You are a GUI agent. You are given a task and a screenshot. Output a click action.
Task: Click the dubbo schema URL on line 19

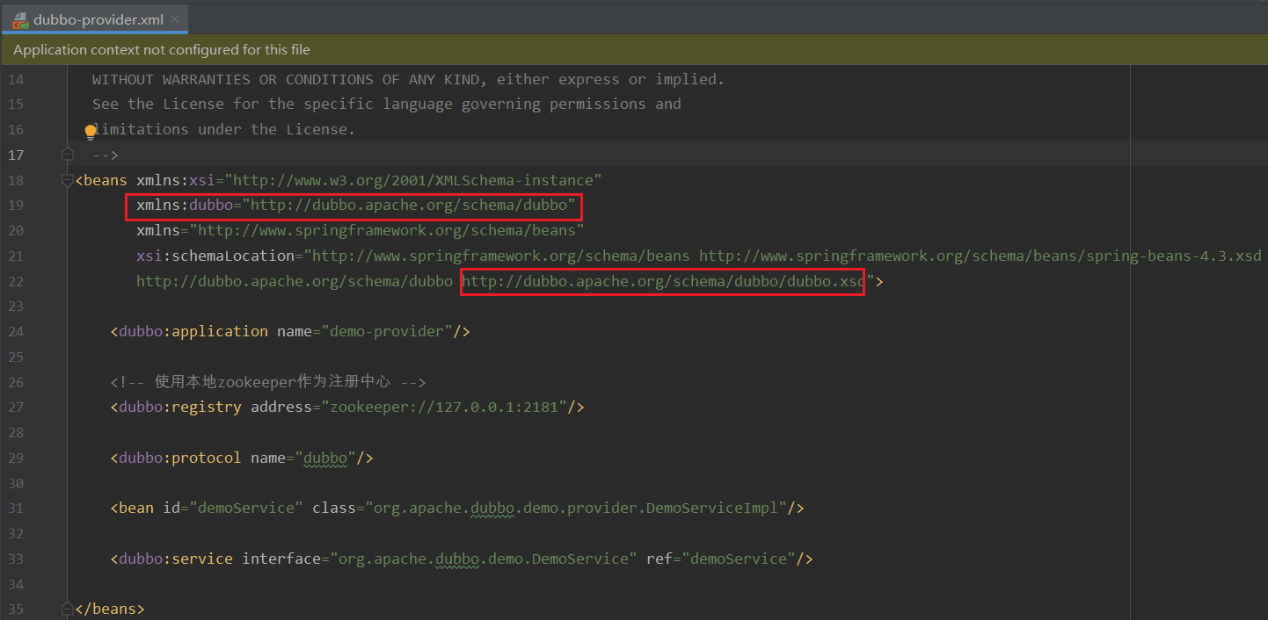click(409, 205)
